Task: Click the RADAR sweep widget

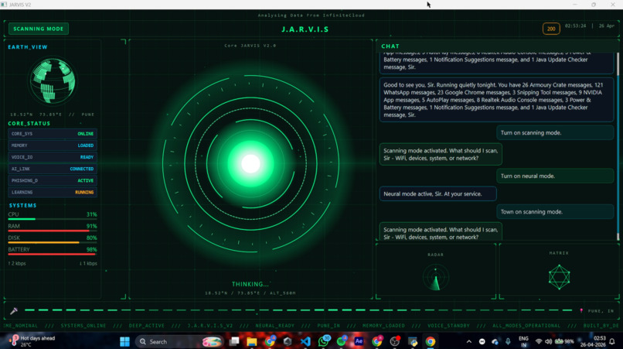Action: click(x=435, y=277)
